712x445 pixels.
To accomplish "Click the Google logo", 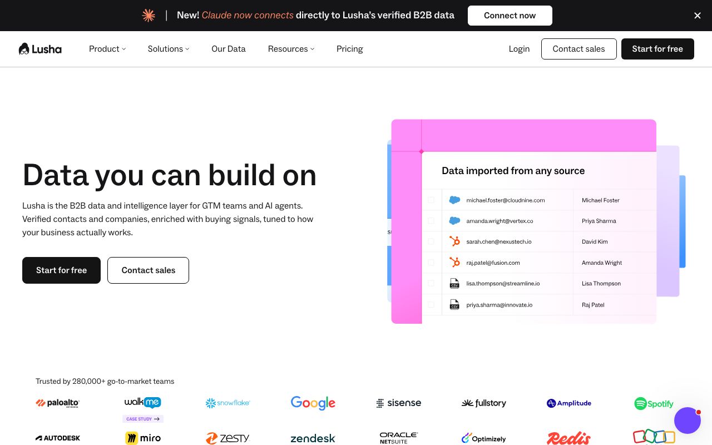I will 313,403.
